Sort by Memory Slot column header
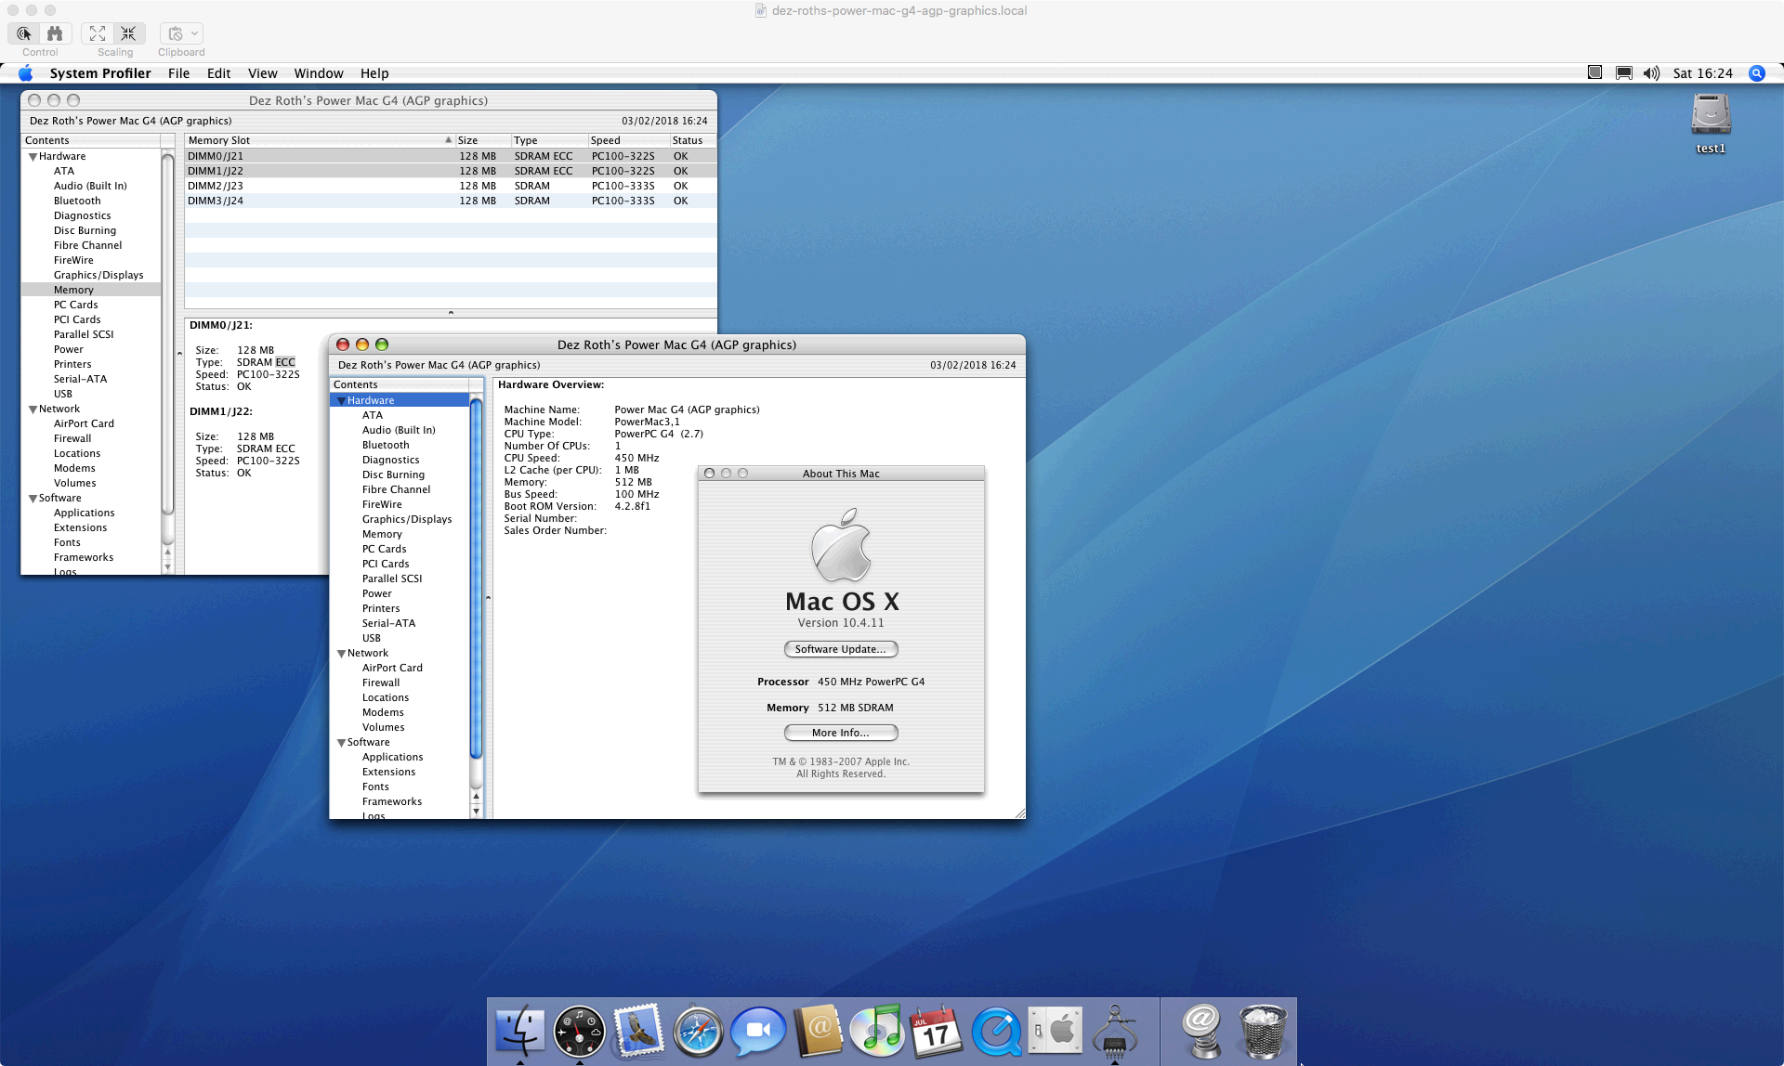The width and height of the screenshot is (1784, 1066). pyautogui.click(x=320, y=140)
